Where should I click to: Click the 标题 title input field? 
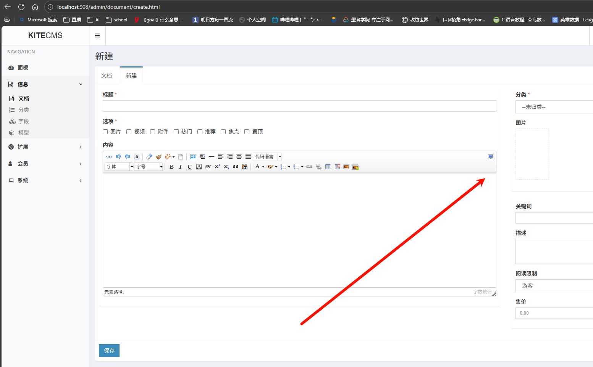(x=299, y=106)
